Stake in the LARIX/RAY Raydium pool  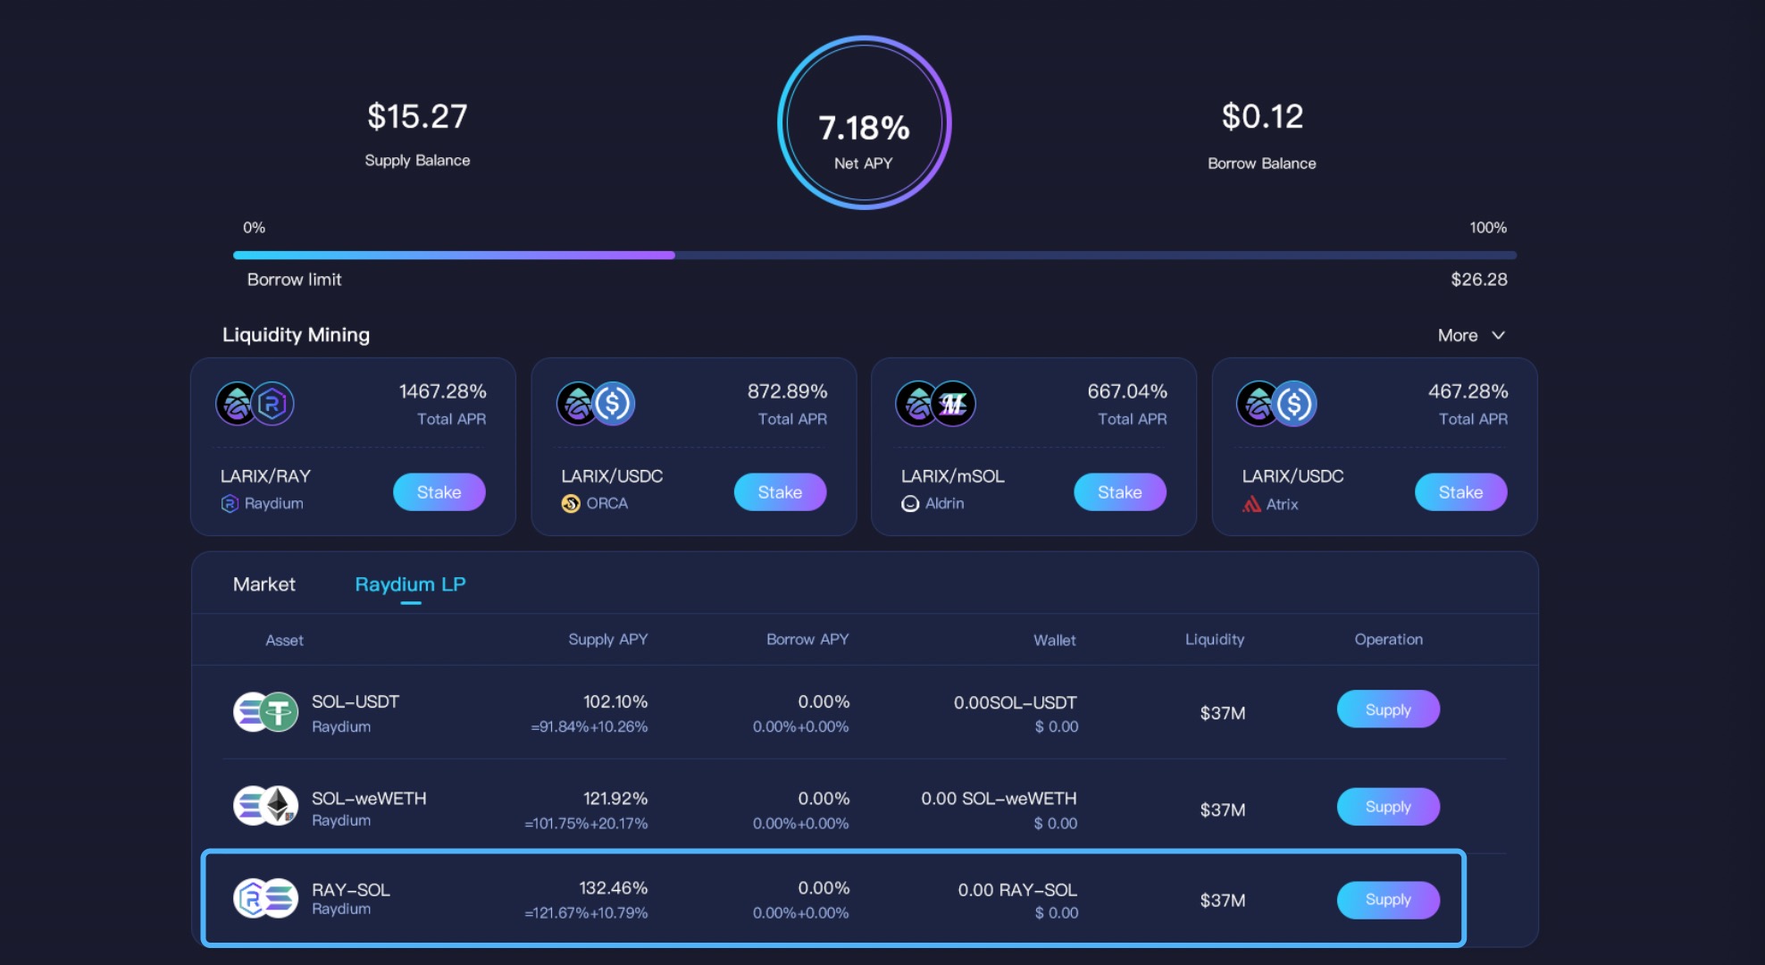click(439, 492)
